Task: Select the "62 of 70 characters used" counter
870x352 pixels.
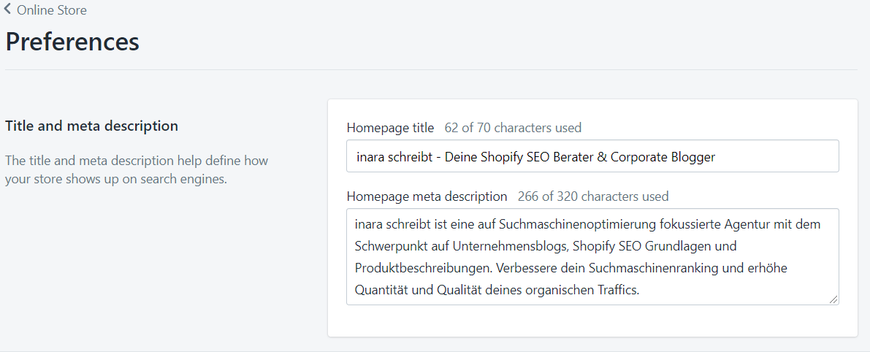Action: pos(513,128)
